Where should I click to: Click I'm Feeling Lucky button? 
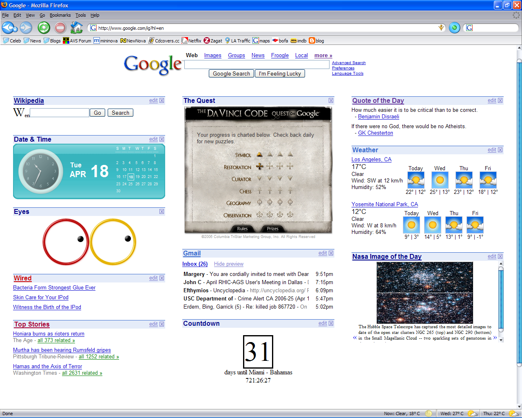280,73
